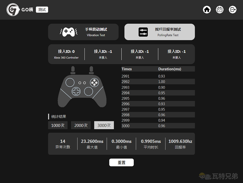The height and width of the screenshot is (183, 243).
Task: Click row 2995 in the times list
Action: [x=158, y=98]
